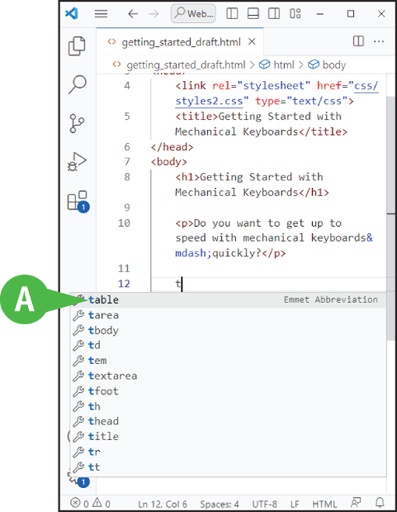
Task: Click the Web... command center search box
Action: click(193, 14)
